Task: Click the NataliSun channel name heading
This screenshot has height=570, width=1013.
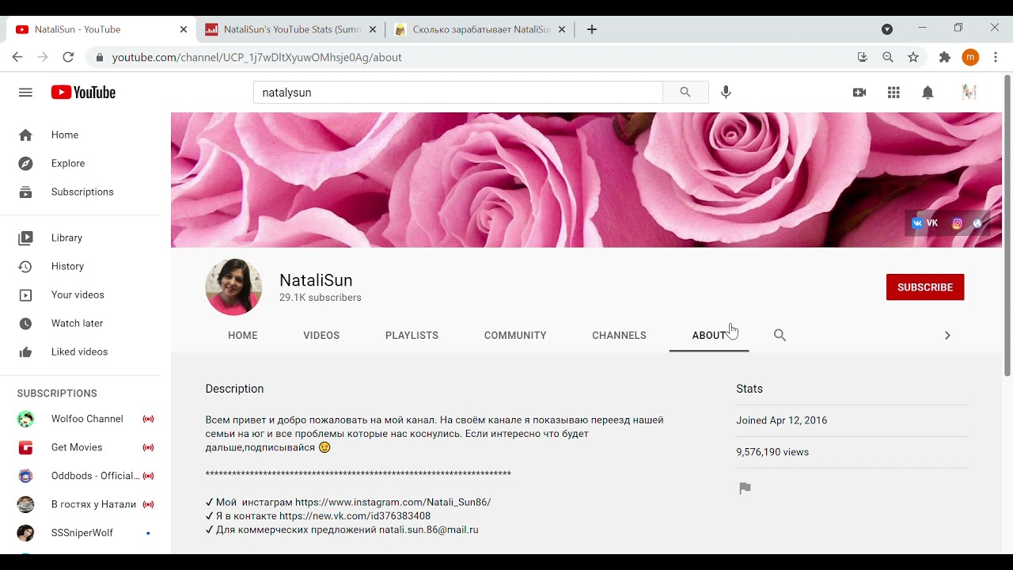Action: point(316,280)
